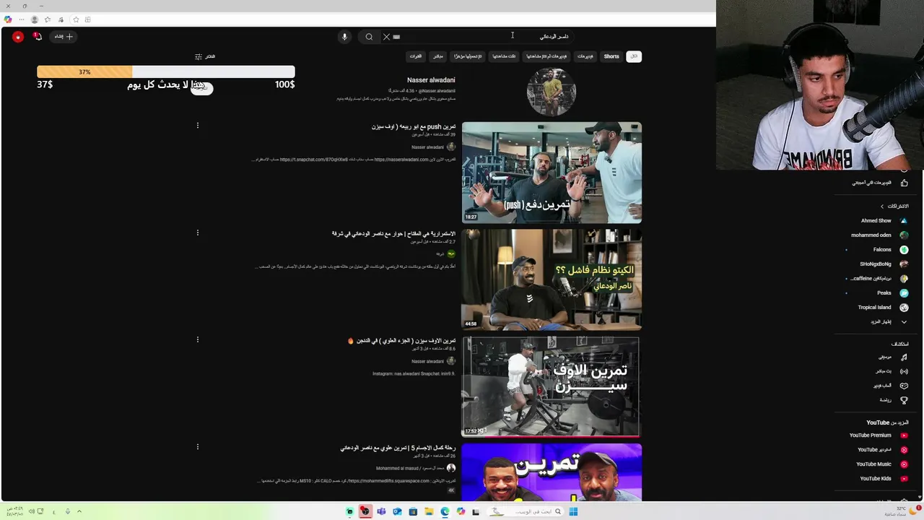Add page to favorites star icon
The width and height of the screenshot is (924, 520).
tap(76, 19)
